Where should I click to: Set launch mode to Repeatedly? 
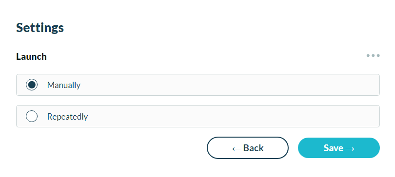coord(32,116)
